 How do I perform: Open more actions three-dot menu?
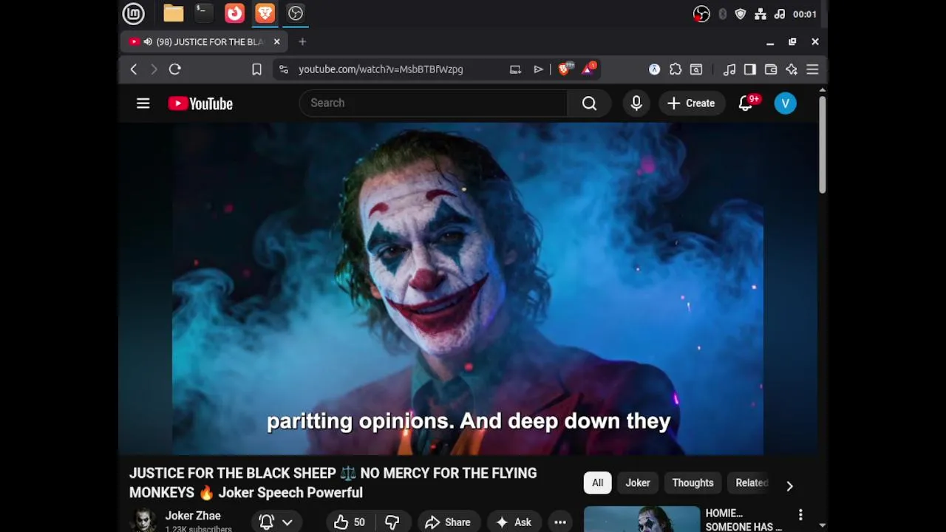pyautogui.click(x=560, y=522)
